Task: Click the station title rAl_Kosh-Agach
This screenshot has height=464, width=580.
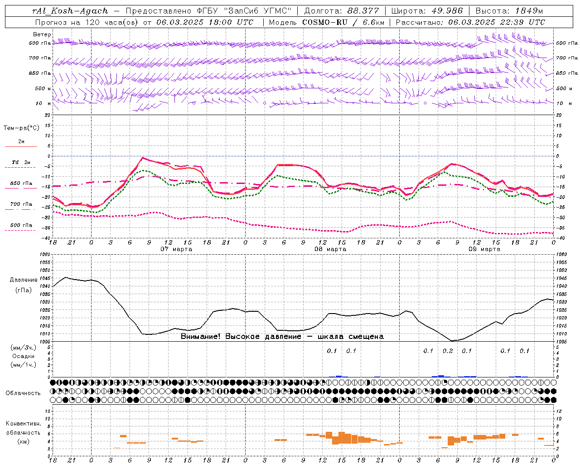Action: coord(70,11)
